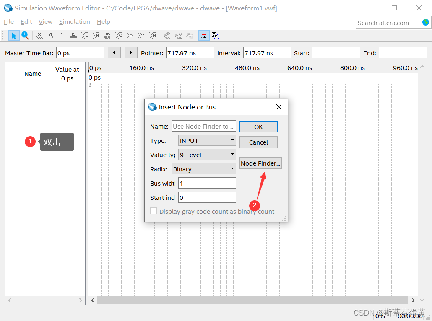The image size is (432, 321).
Task: Open the Node Finder...
Action: [260, 163]
